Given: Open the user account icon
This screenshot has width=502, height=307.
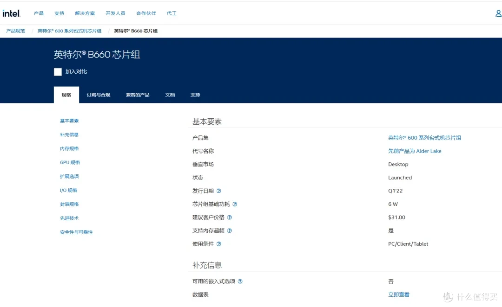Looking at the screenshot, I should click(498, 13).
